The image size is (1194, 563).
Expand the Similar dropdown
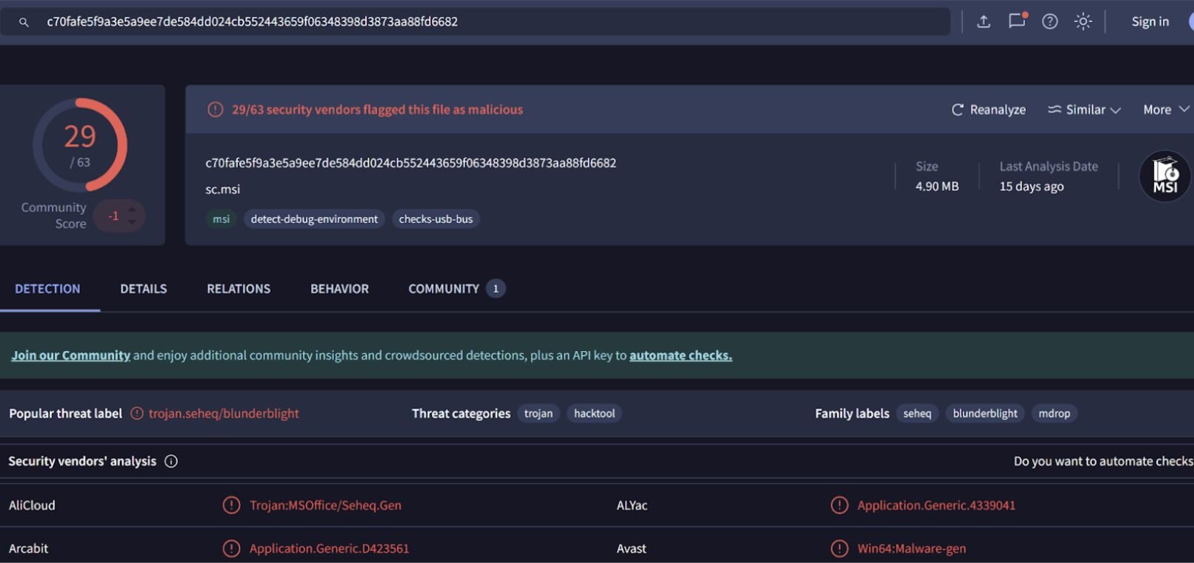1084,110
